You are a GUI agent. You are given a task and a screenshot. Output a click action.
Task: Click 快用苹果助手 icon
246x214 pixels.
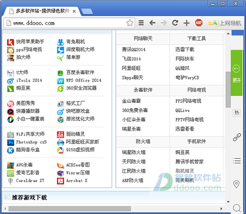coord(10,42)
